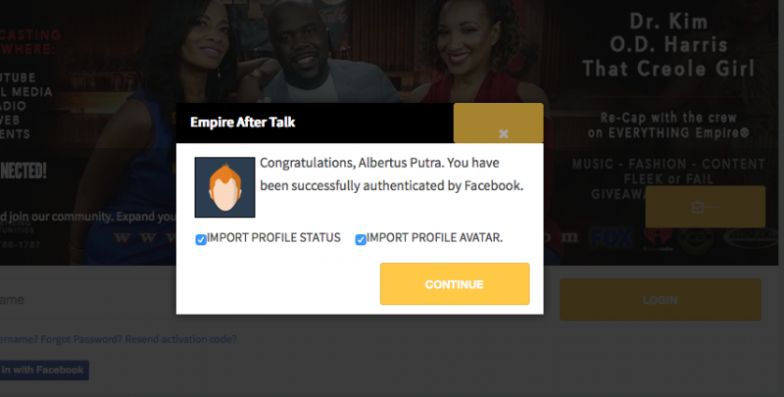Click the FOX logo in the banner
Viewport: 784px width, 397px height.
(611, 237)
